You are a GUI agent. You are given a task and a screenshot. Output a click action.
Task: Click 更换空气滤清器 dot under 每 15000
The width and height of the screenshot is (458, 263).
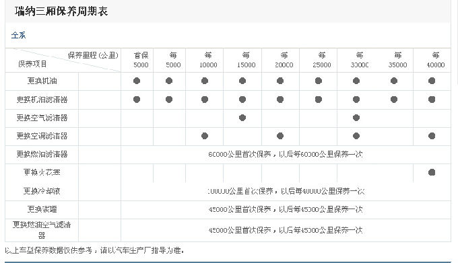tap(242, 118)
